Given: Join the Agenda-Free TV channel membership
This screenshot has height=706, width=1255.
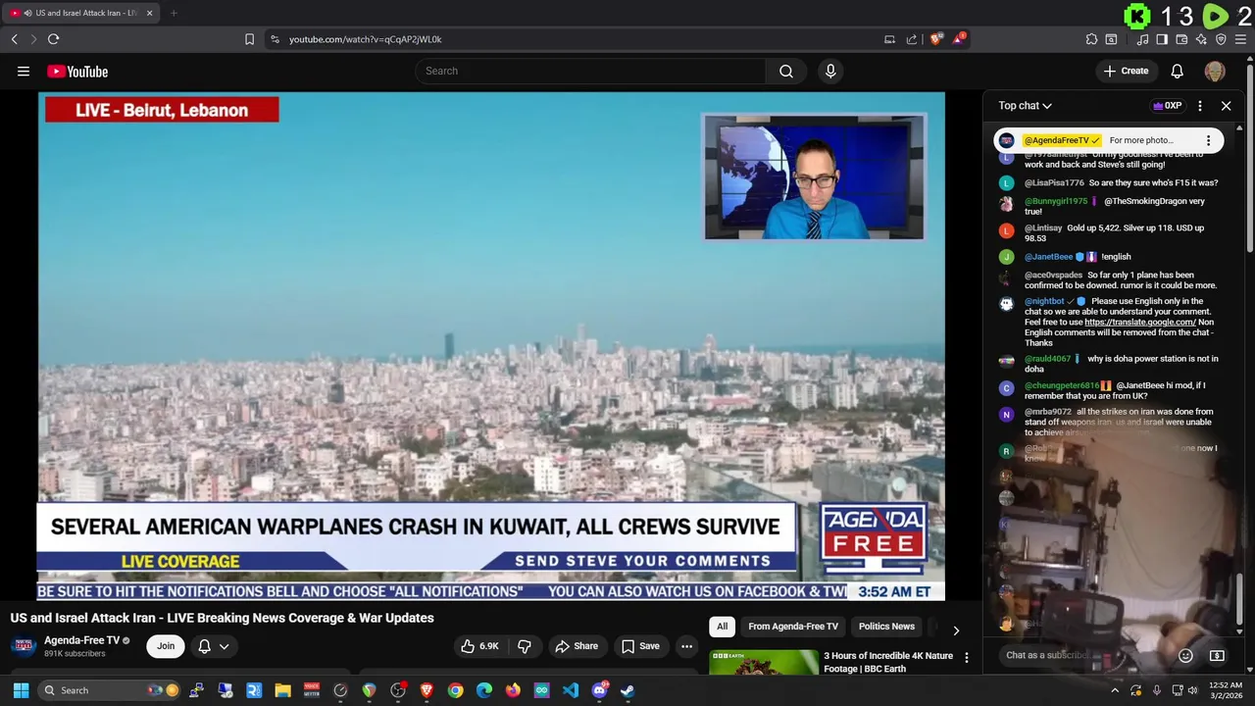Looking at the screenshot, I should tap(166, 646).
